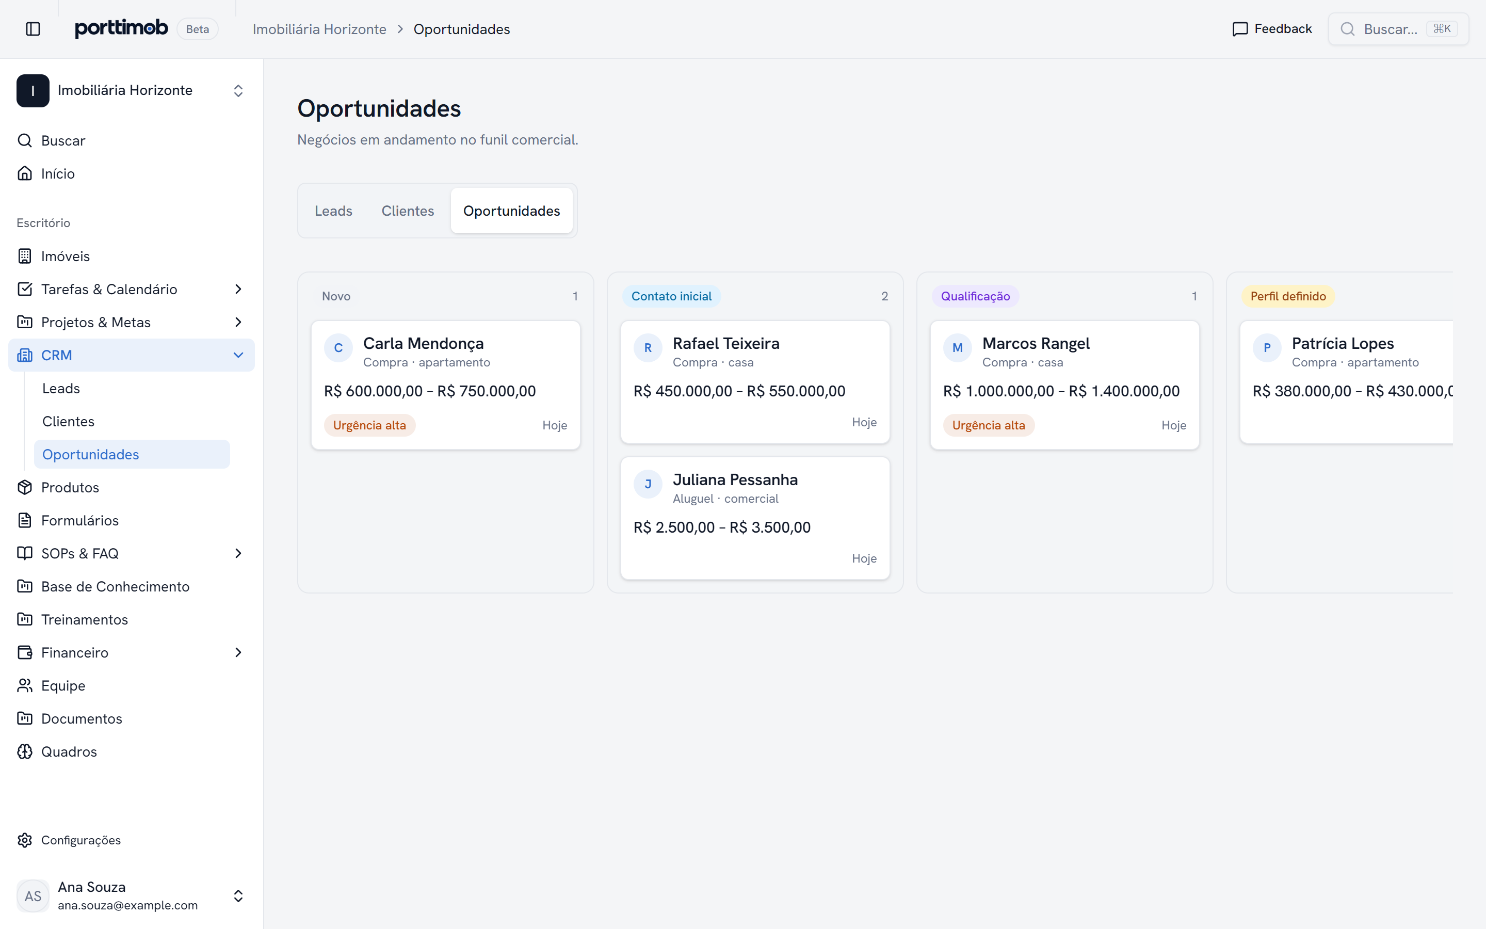Click the Tarefas & Calendário checkbox icon
Viewport: 1486px width, 929px height.
[x=25, y=290]
